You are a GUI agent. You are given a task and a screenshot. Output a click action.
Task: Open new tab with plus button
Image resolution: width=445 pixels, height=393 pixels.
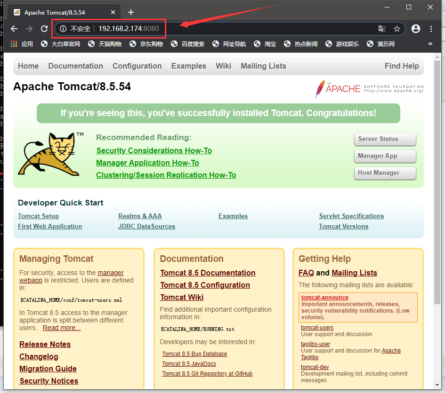(131, 12)
